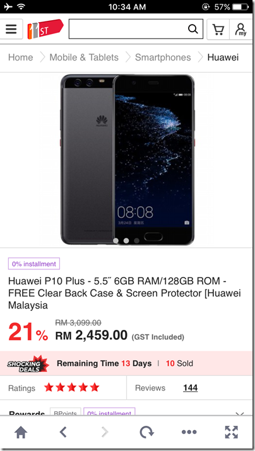The height and width of the screenshot is (451, 255).
Task: Go back with the left arrow
Action: coord(63,432)
